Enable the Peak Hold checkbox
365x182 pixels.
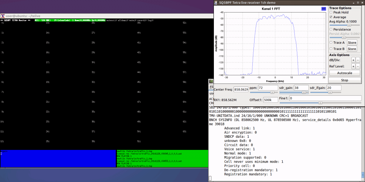click(331, 12)
